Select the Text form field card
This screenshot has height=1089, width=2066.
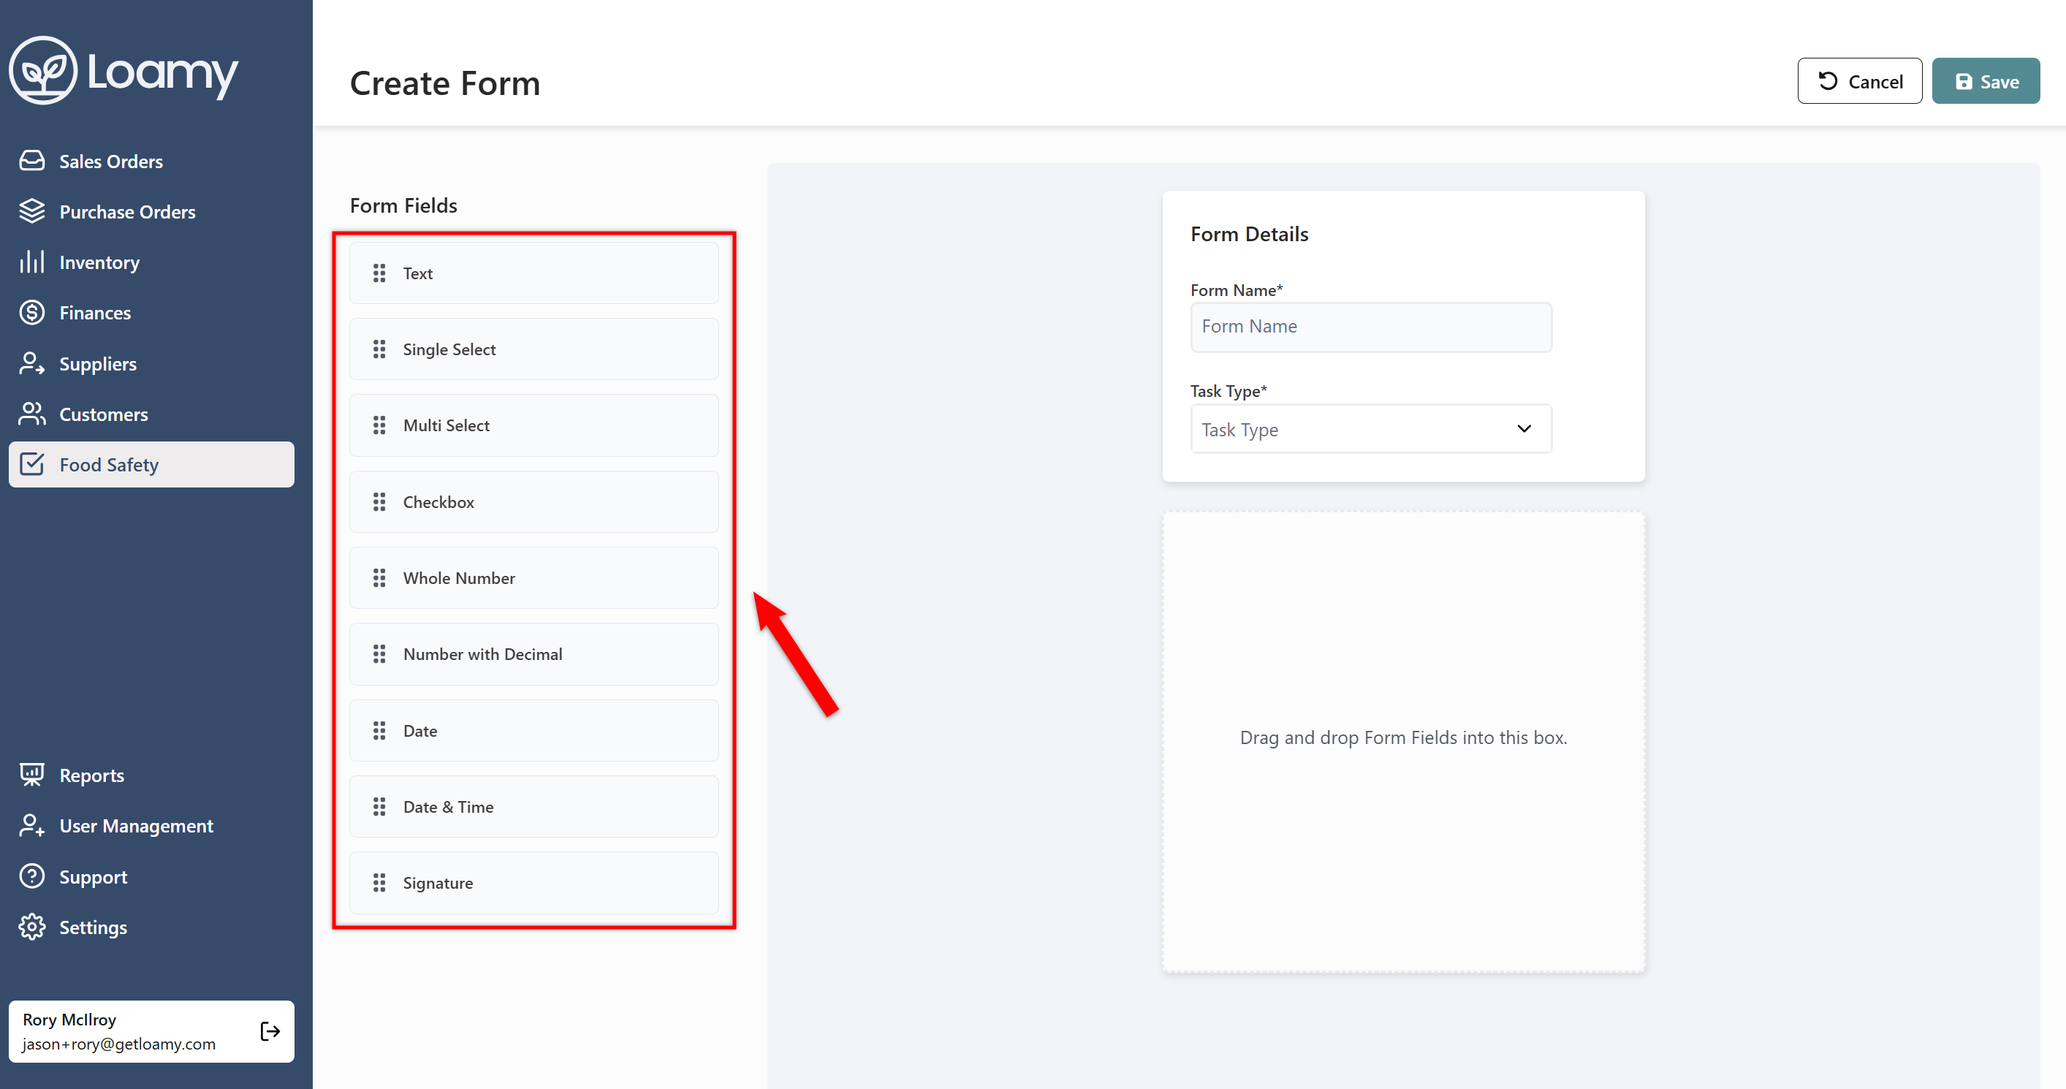point(533,273)
